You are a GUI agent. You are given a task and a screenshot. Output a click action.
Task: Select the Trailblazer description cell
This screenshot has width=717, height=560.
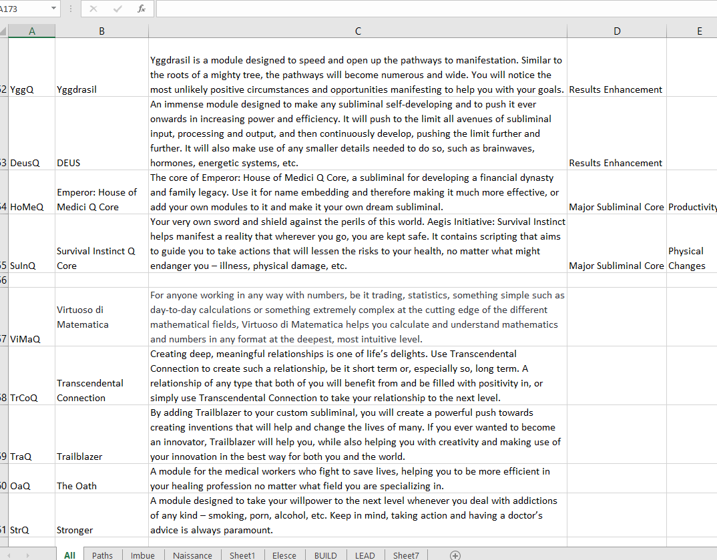[x=358, y=435]
